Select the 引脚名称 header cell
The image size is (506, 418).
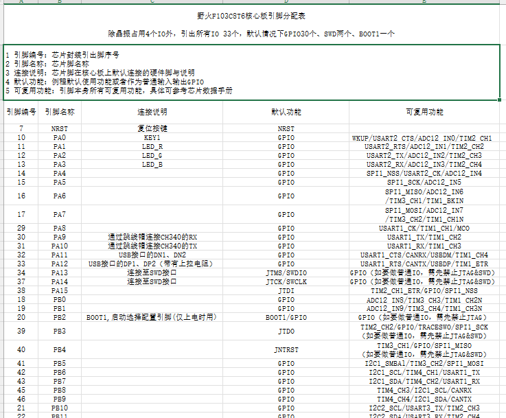click(x=60, y=112)
